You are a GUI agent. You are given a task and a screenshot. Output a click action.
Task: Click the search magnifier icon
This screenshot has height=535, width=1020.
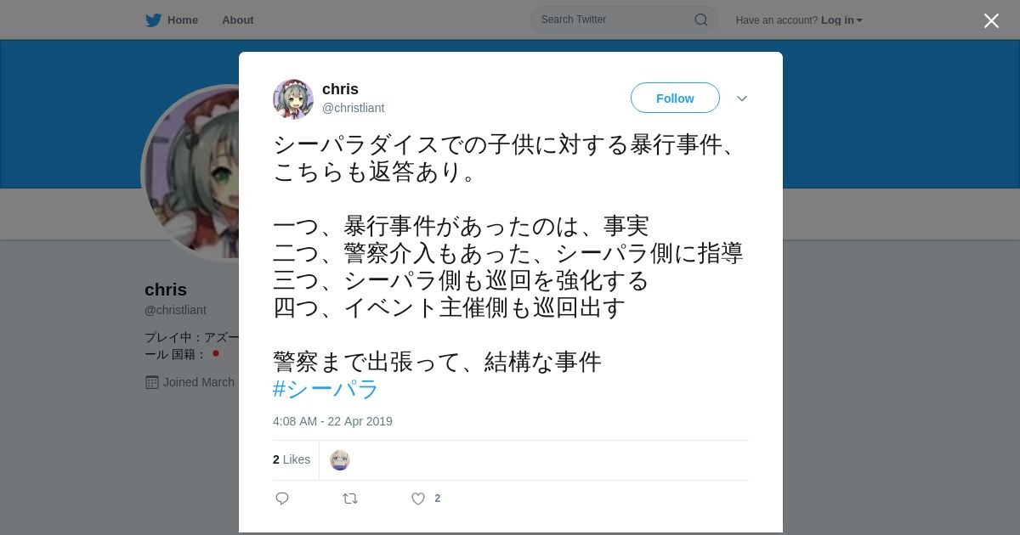[701, 20]
